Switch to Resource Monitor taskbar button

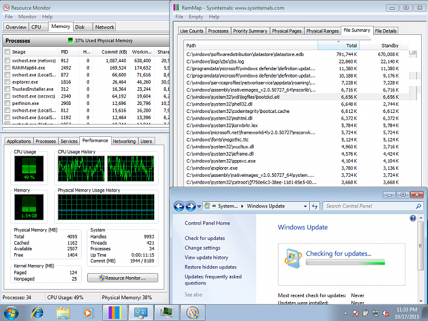click(193, 312)
